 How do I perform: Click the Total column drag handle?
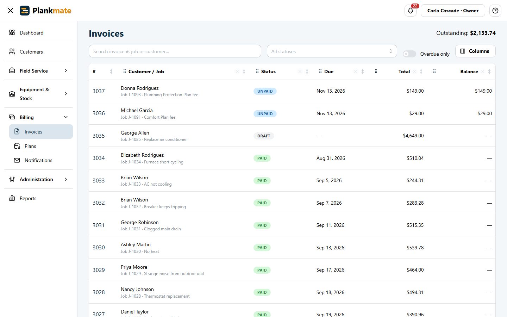click(376, 72)
